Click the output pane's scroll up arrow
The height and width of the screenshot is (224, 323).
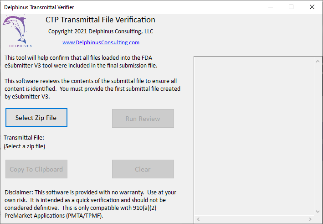click(x=318, y=61)
